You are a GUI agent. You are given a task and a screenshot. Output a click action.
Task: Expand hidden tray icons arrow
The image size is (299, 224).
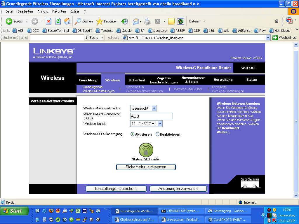(264, 215)
